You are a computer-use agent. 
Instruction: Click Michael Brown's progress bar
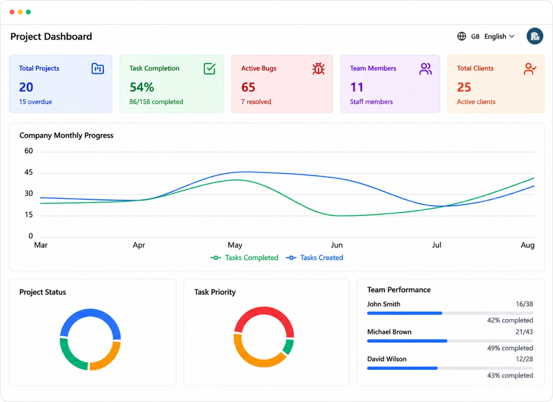tap(450, 341)
